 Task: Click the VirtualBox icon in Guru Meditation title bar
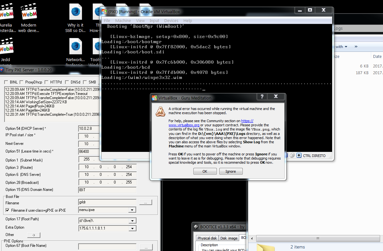(154, 98)
